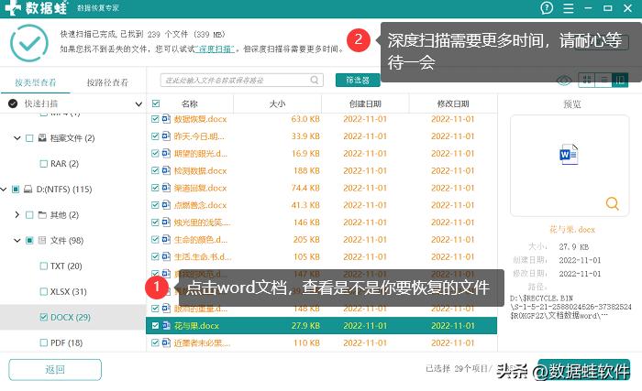Viewport: 642px width, 391px height.
Task: Click Word icon of 近墨者未必黑 file
Action: [x=166, y=342]
